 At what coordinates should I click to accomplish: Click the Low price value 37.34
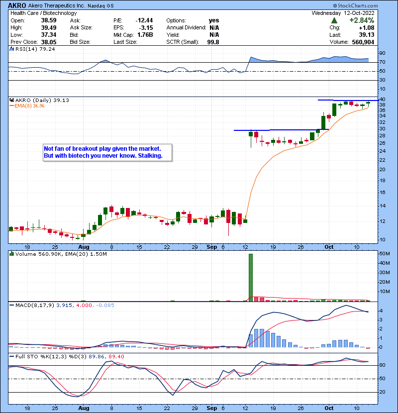[49, 35]
